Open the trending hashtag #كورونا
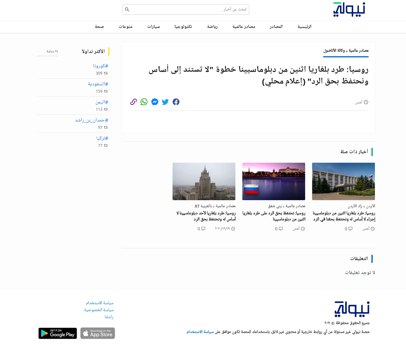406x347 pixels. pyautogui.click(x=101, y=66)
